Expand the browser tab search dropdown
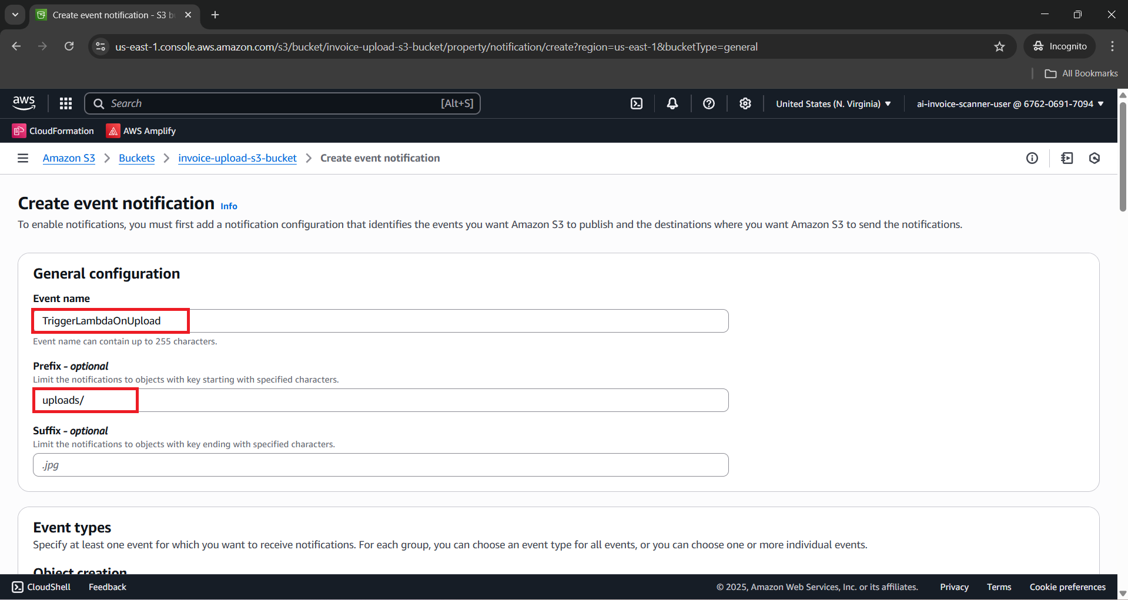 pos(15,15)
